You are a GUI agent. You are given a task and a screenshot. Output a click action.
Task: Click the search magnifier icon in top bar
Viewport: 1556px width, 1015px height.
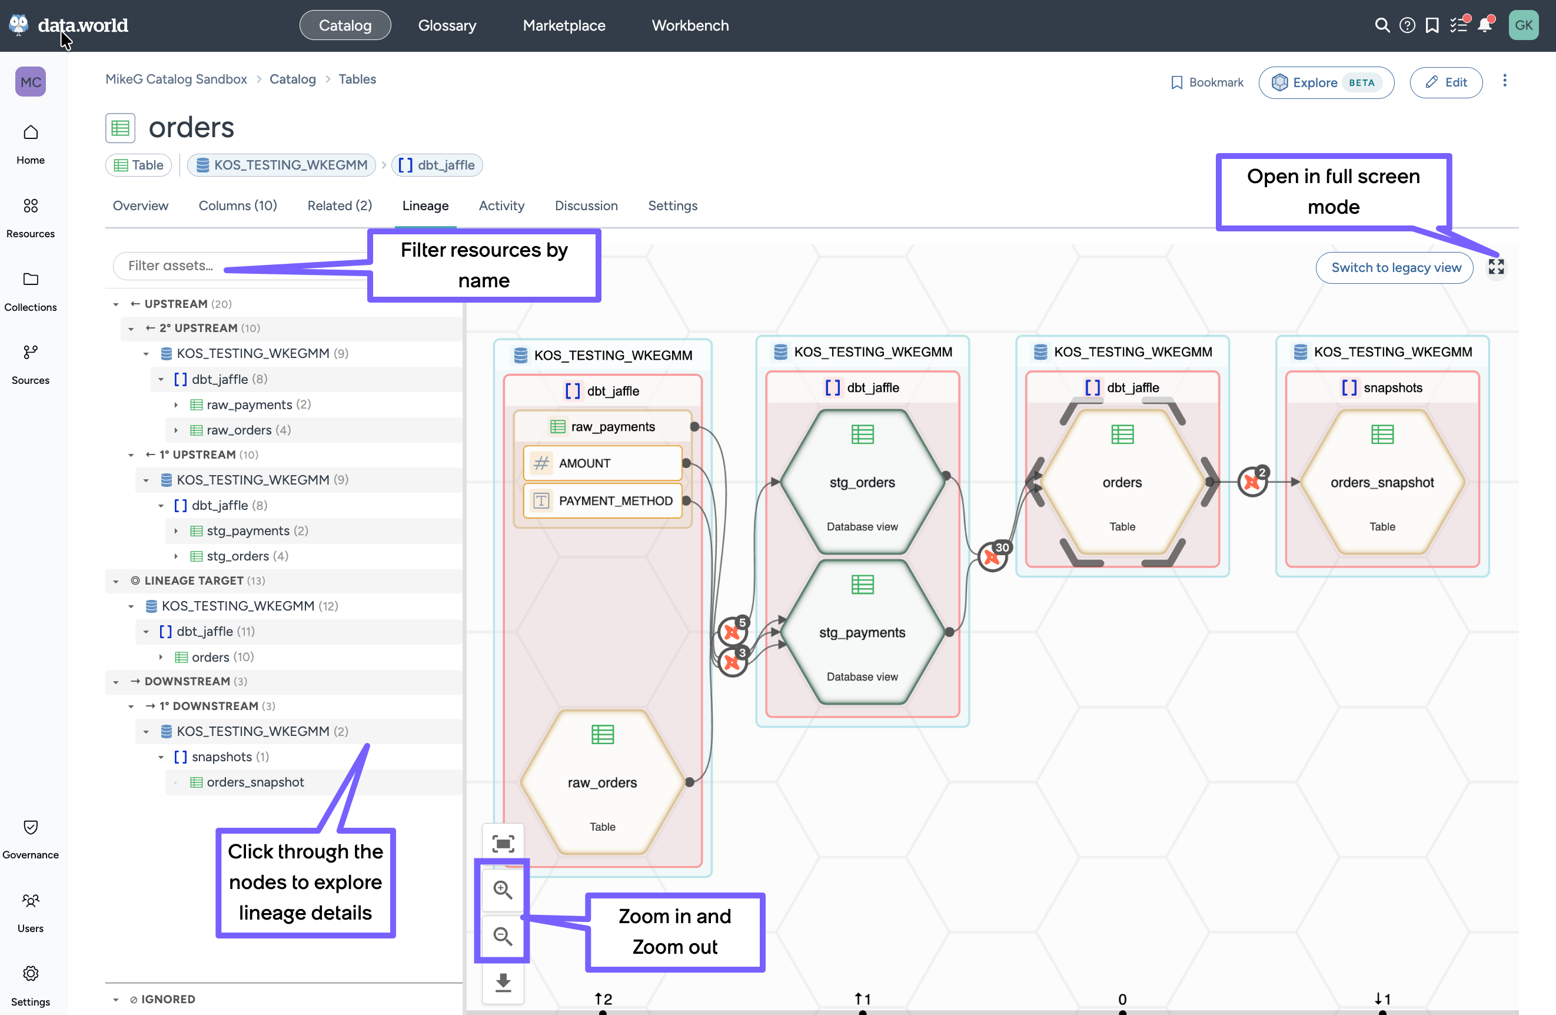coord(1381,25)
